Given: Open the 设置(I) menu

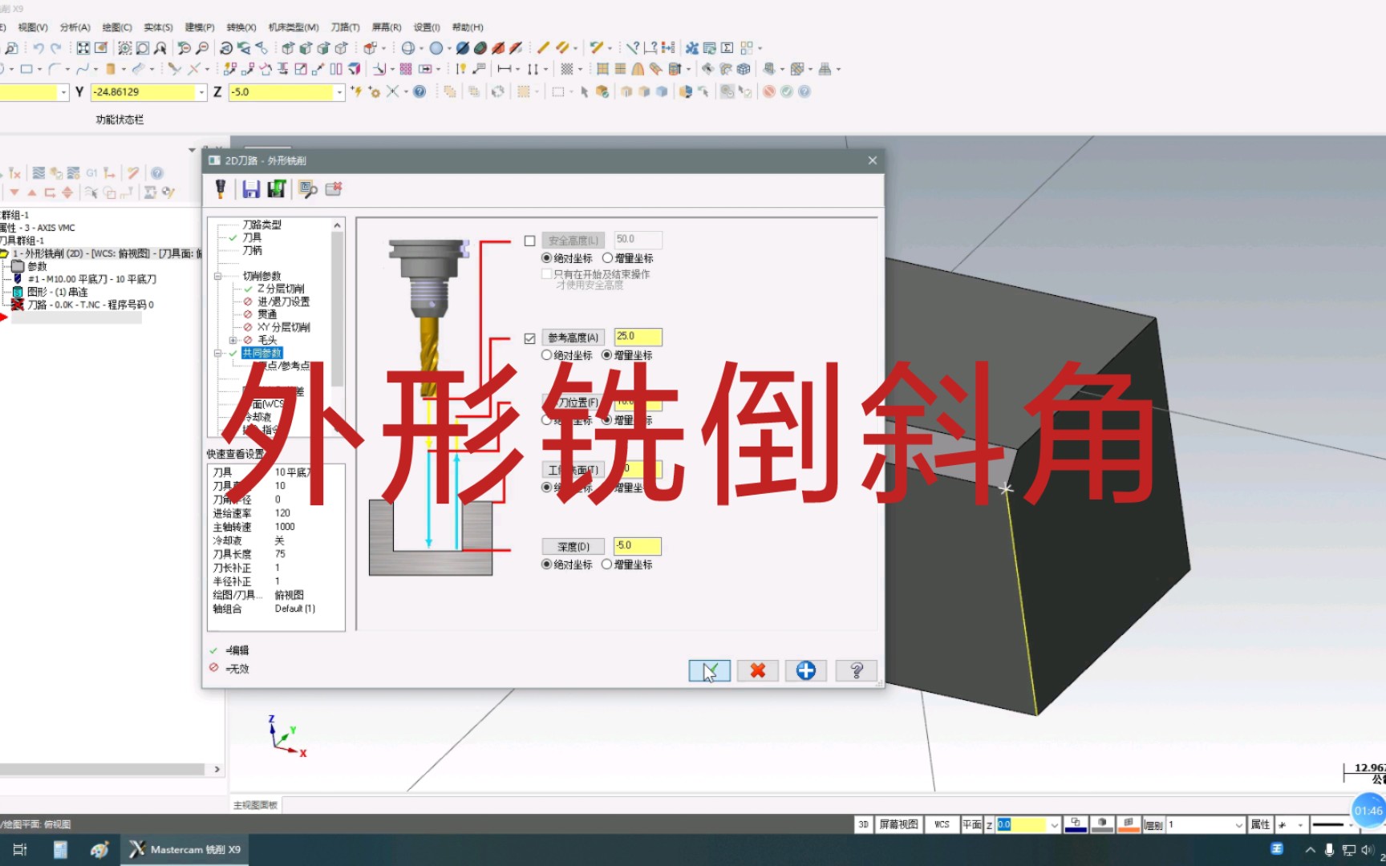Looking at the screenshot, I should tap(426, 26).
